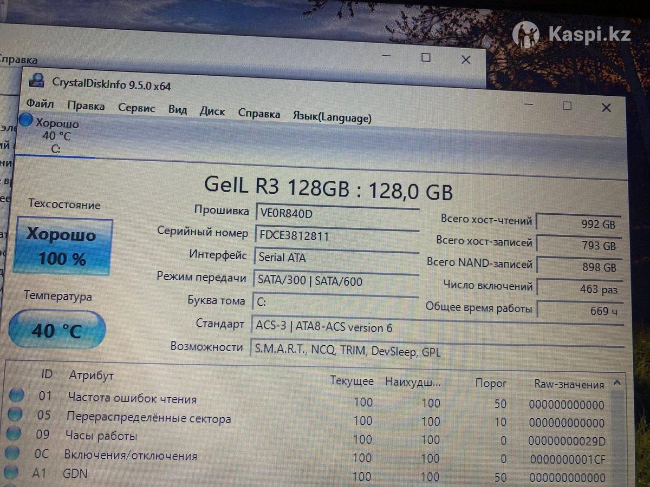Viewport: 650px width, 487px height.
Task: Click the serial number field FDCE3812811
Action: pos(335,236)
